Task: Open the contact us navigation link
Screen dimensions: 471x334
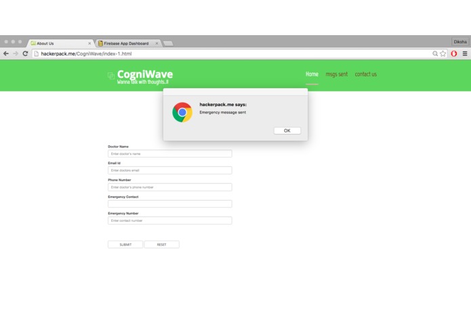Action: point(365,74)
